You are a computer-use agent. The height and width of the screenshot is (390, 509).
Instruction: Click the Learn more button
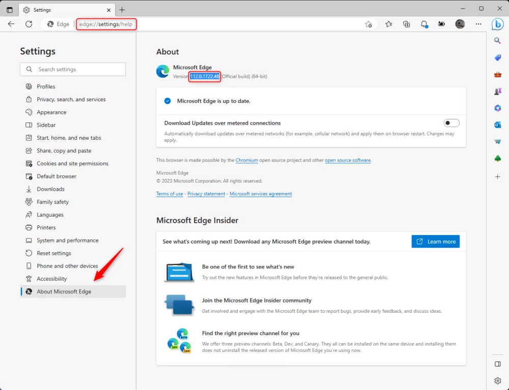[435, 241]
